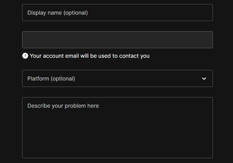The width and height of the screenshot is (233, 163).
Task: Click the white circle alert icon beside email notice
Action: click(x=25, y=56)
